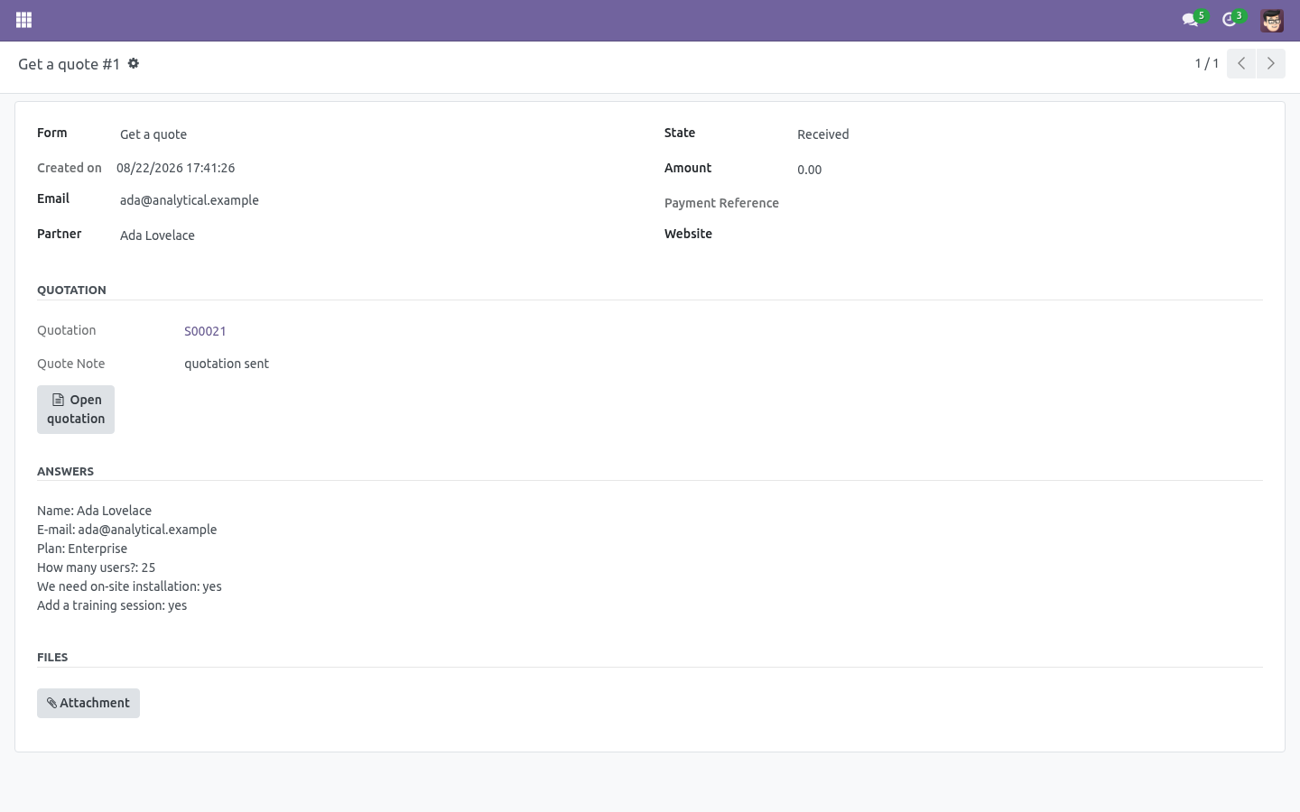Viewport: 1300px width, 812px height.
Task: Click the E-mail answer line
Action: [x=127, y=530]
